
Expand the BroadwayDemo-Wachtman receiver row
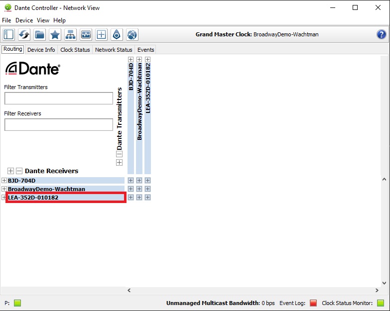(4, 189)
